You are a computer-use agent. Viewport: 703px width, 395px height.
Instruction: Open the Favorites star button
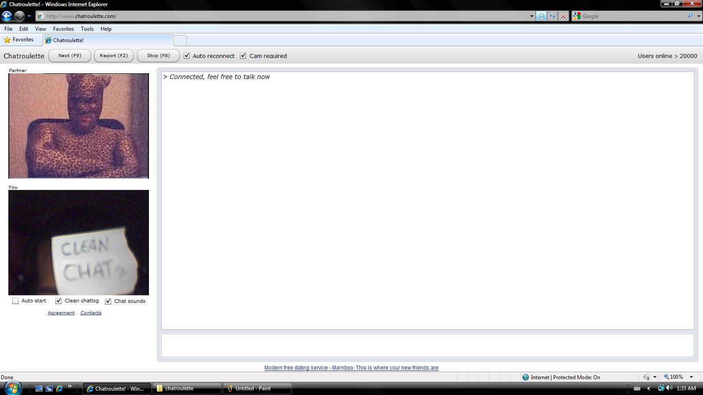pyautogui.click(x=19, y=40)
